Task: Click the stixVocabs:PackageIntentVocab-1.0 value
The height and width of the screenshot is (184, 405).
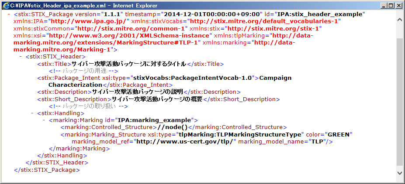Action: pyautogui.click(x=192, y=78)
